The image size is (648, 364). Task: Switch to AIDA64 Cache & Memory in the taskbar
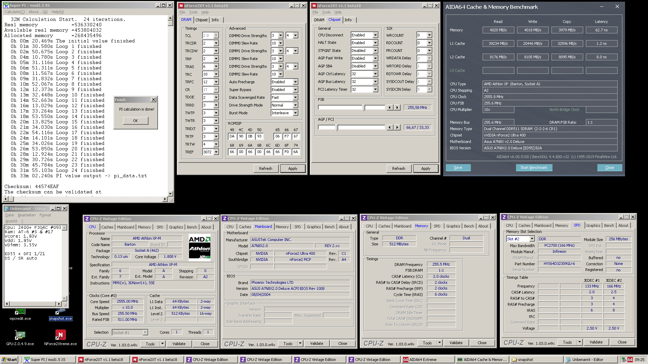coord(482,360)
